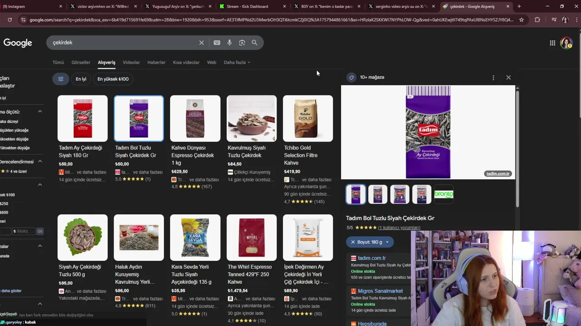Select the Bronto seller thumbnail
The image size is (581, 326).
pyautogui.click(x=444, y=194)
